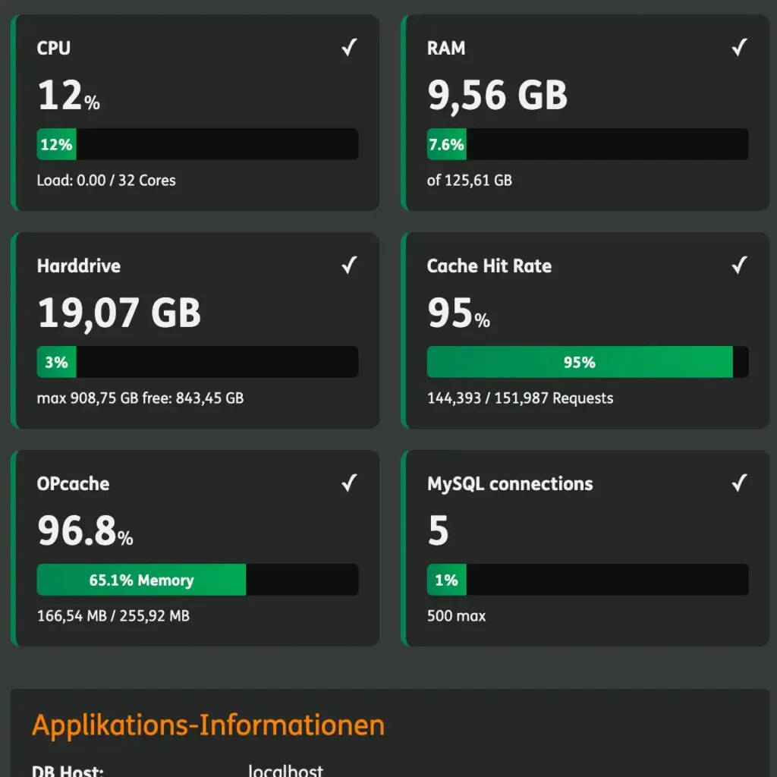This screenshot has height=777, width=777.
Task: Click the MySQL connections checkmark icon
Action: pyautogui.click(x=739, y=483)
